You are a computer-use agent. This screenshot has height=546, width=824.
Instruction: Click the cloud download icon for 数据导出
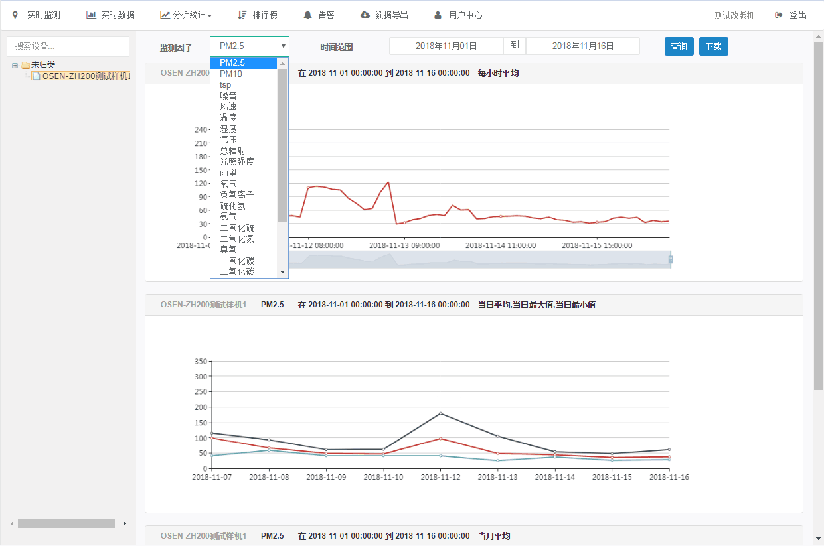coord(365,15)
